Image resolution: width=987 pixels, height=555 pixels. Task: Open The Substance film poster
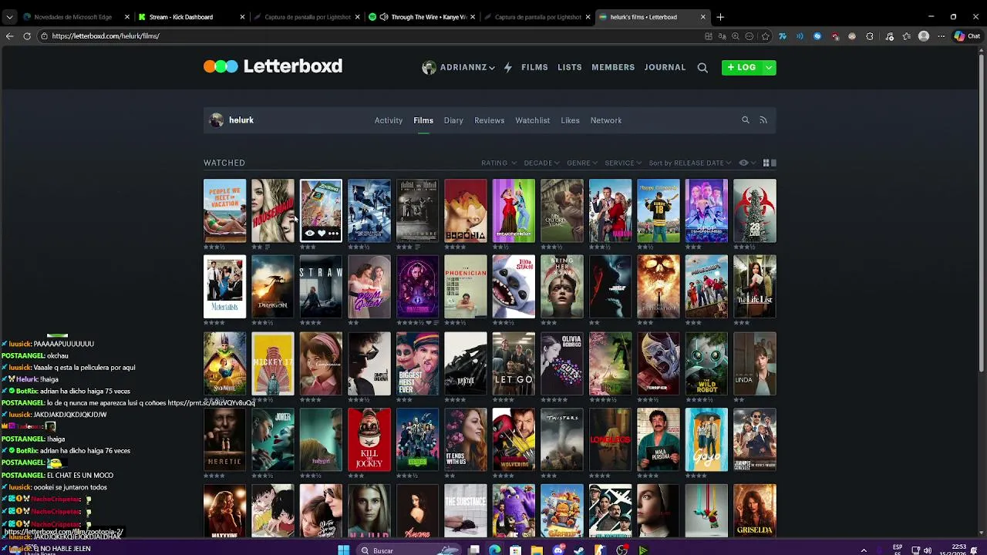466,510
